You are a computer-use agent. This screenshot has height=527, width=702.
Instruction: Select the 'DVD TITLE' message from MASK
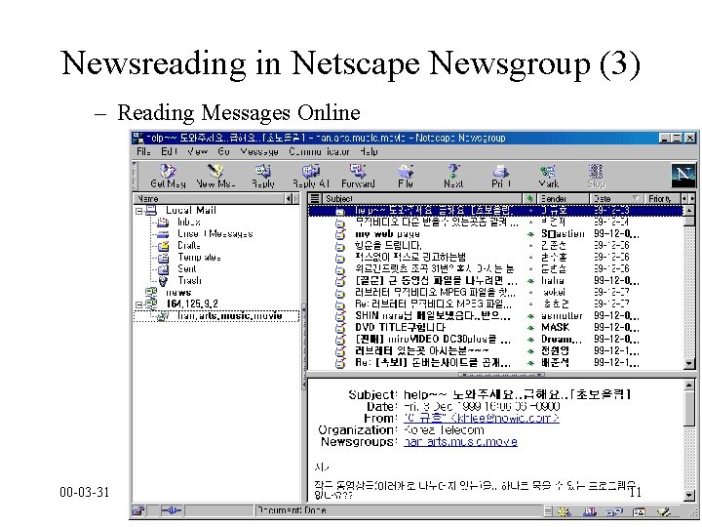pyautogui.click(x=401, y=327)
